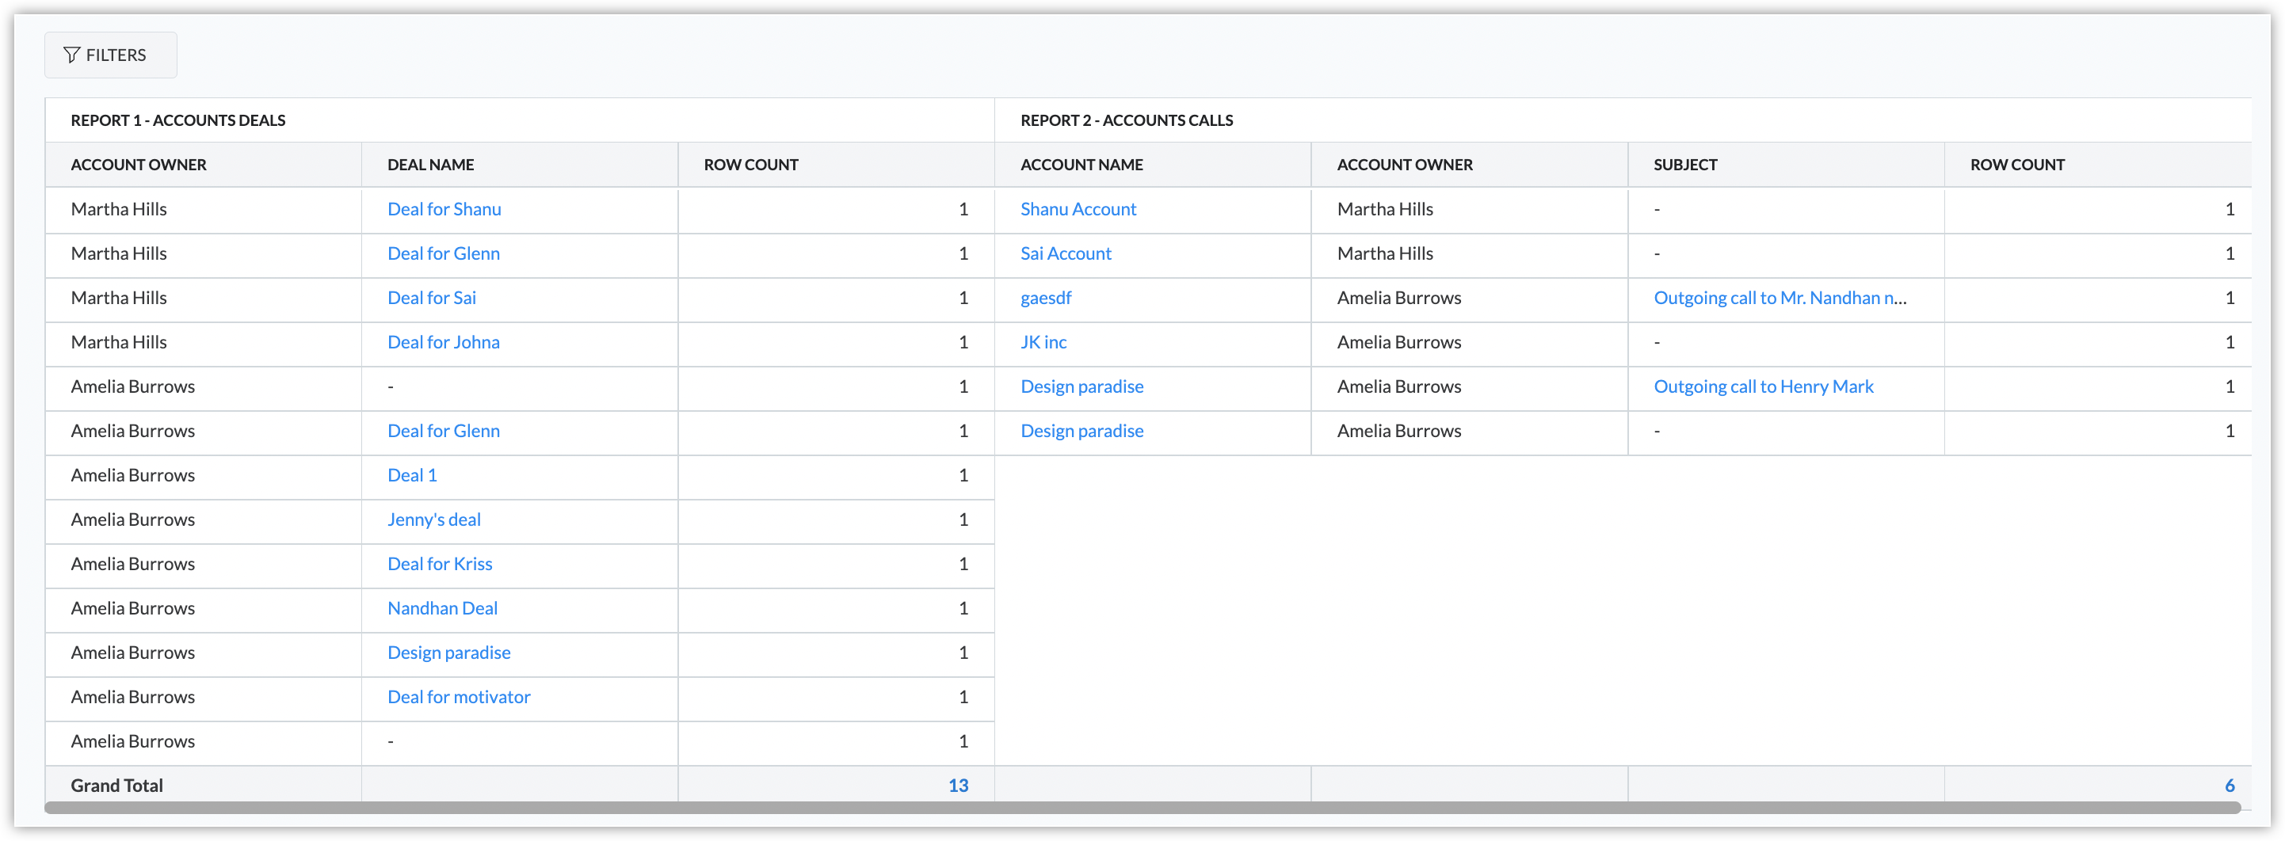Click the DEAL NAME column header
The image size is (2285, 841).
430,165
